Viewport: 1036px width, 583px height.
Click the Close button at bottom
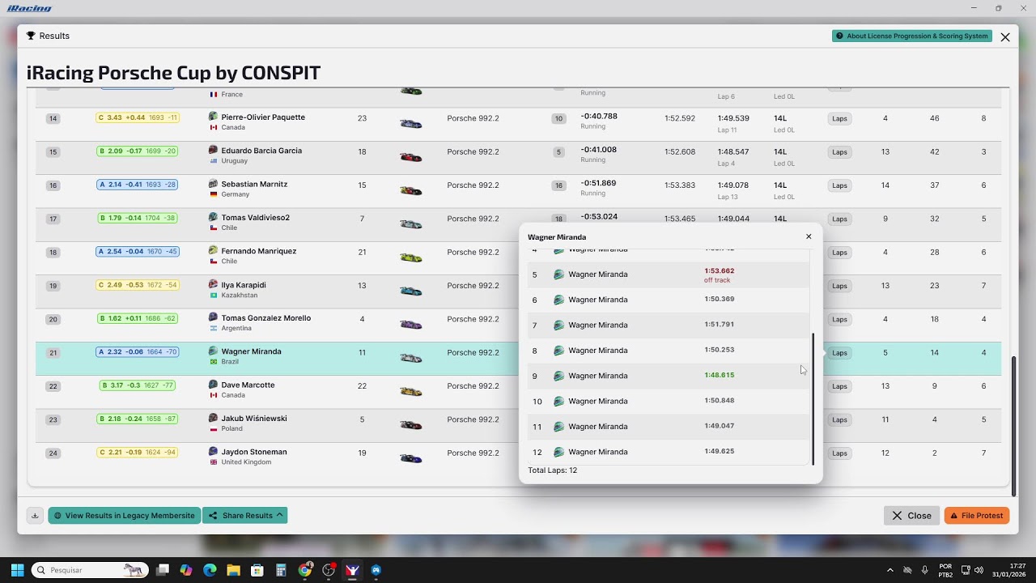click(x=911, y=516)
